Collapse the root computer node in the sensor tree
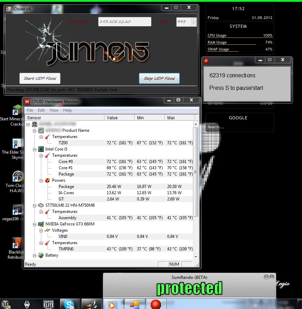The image size is (302, 309). (28, 125)
